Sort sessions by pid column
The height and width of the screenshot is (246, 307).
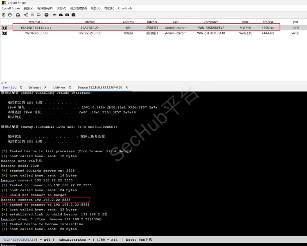296,22
